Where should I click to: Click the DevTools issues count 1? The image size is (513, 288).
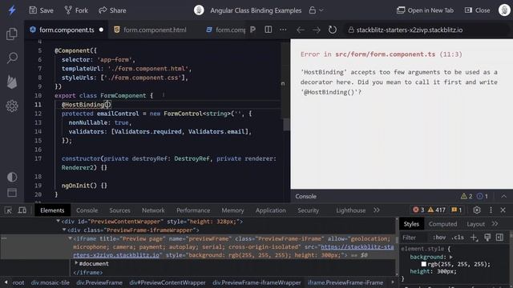tap(457, 210)
